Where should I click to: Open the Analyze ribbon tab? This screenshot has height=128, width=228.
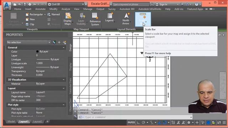(66, 9)
